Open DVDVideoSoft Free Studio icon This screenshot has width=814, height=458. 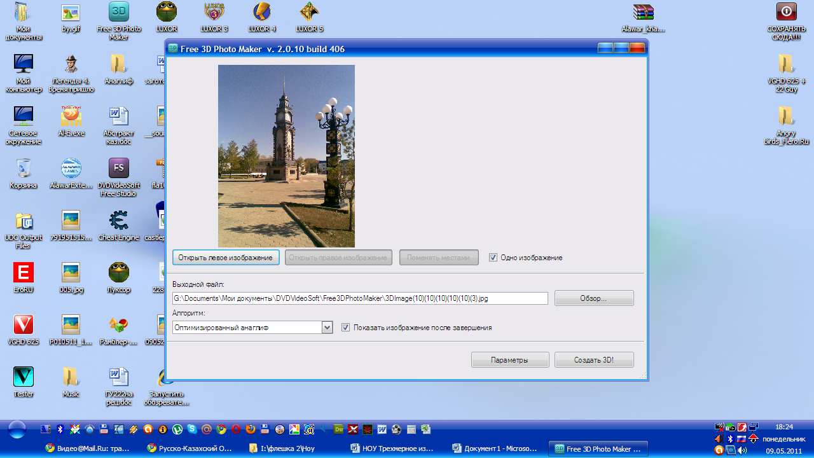pos(118,177)
